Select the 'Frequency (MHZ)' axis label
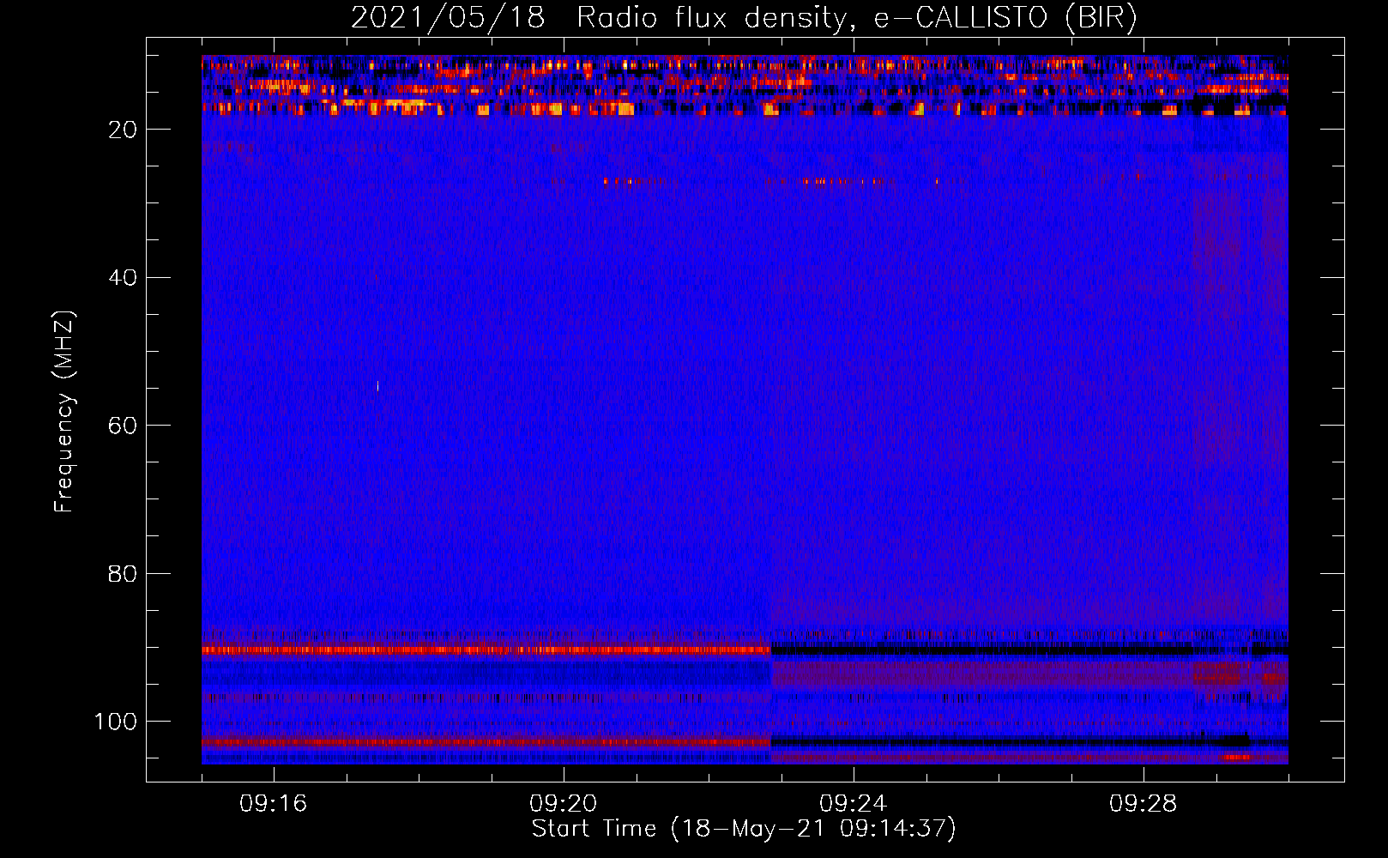This screenshot has height=858, width=1388. (x=64, y=411)
